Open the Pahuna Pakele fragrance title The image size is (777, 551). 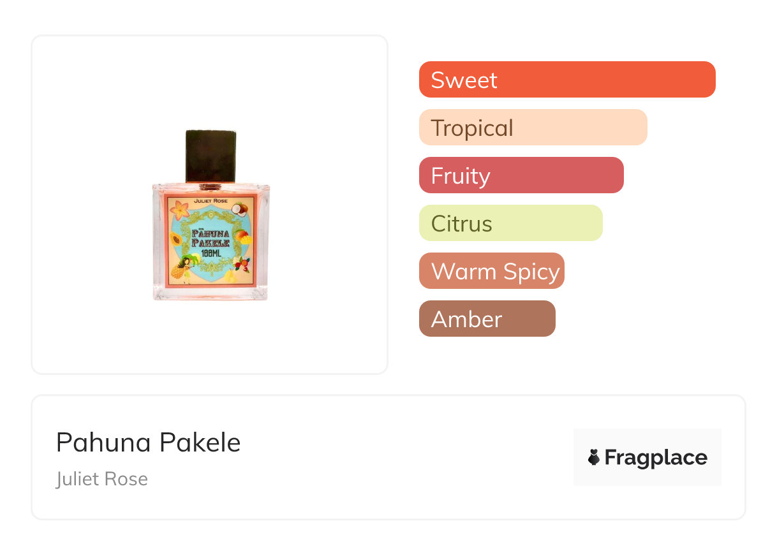(x=148, y=443)
